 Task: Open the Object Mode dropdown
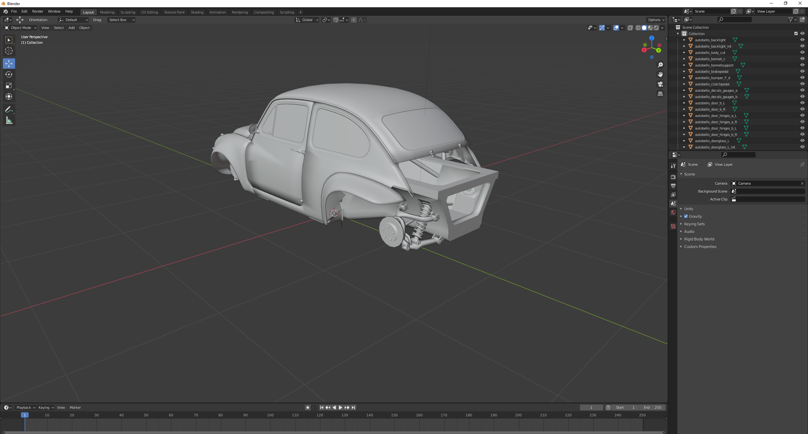tap(21, 28)
